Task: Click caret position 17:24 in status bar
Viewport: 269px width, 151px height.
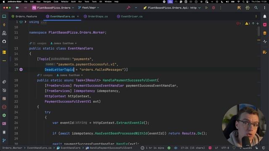Action: pyautogui.click(x=193, y=148)
